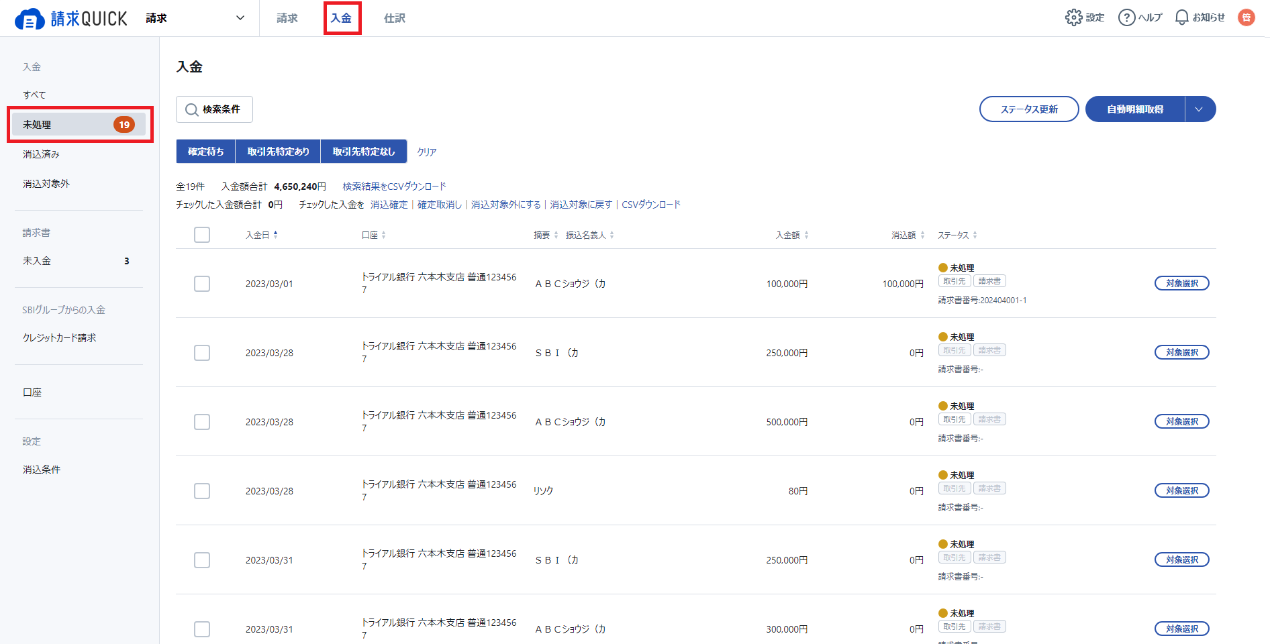Click the 自動明細取得 button
This screenshot has height=644, width=1270.
(1135, 109)
